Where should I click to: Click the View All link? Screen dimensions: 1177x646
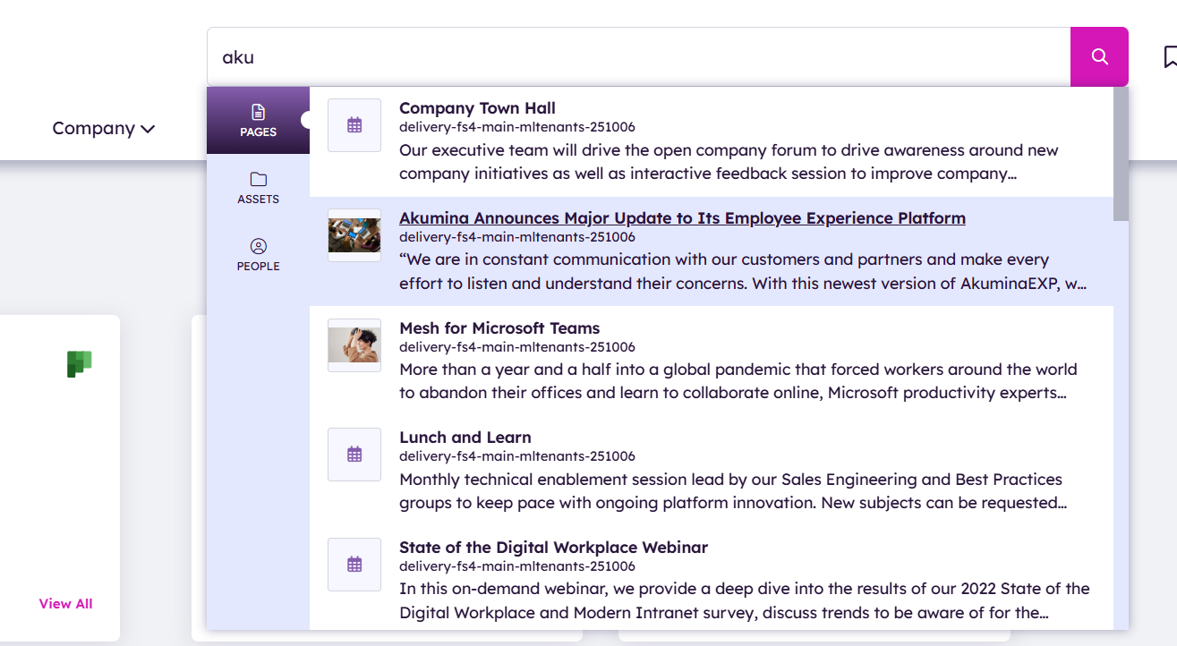[x=65, y=604]
